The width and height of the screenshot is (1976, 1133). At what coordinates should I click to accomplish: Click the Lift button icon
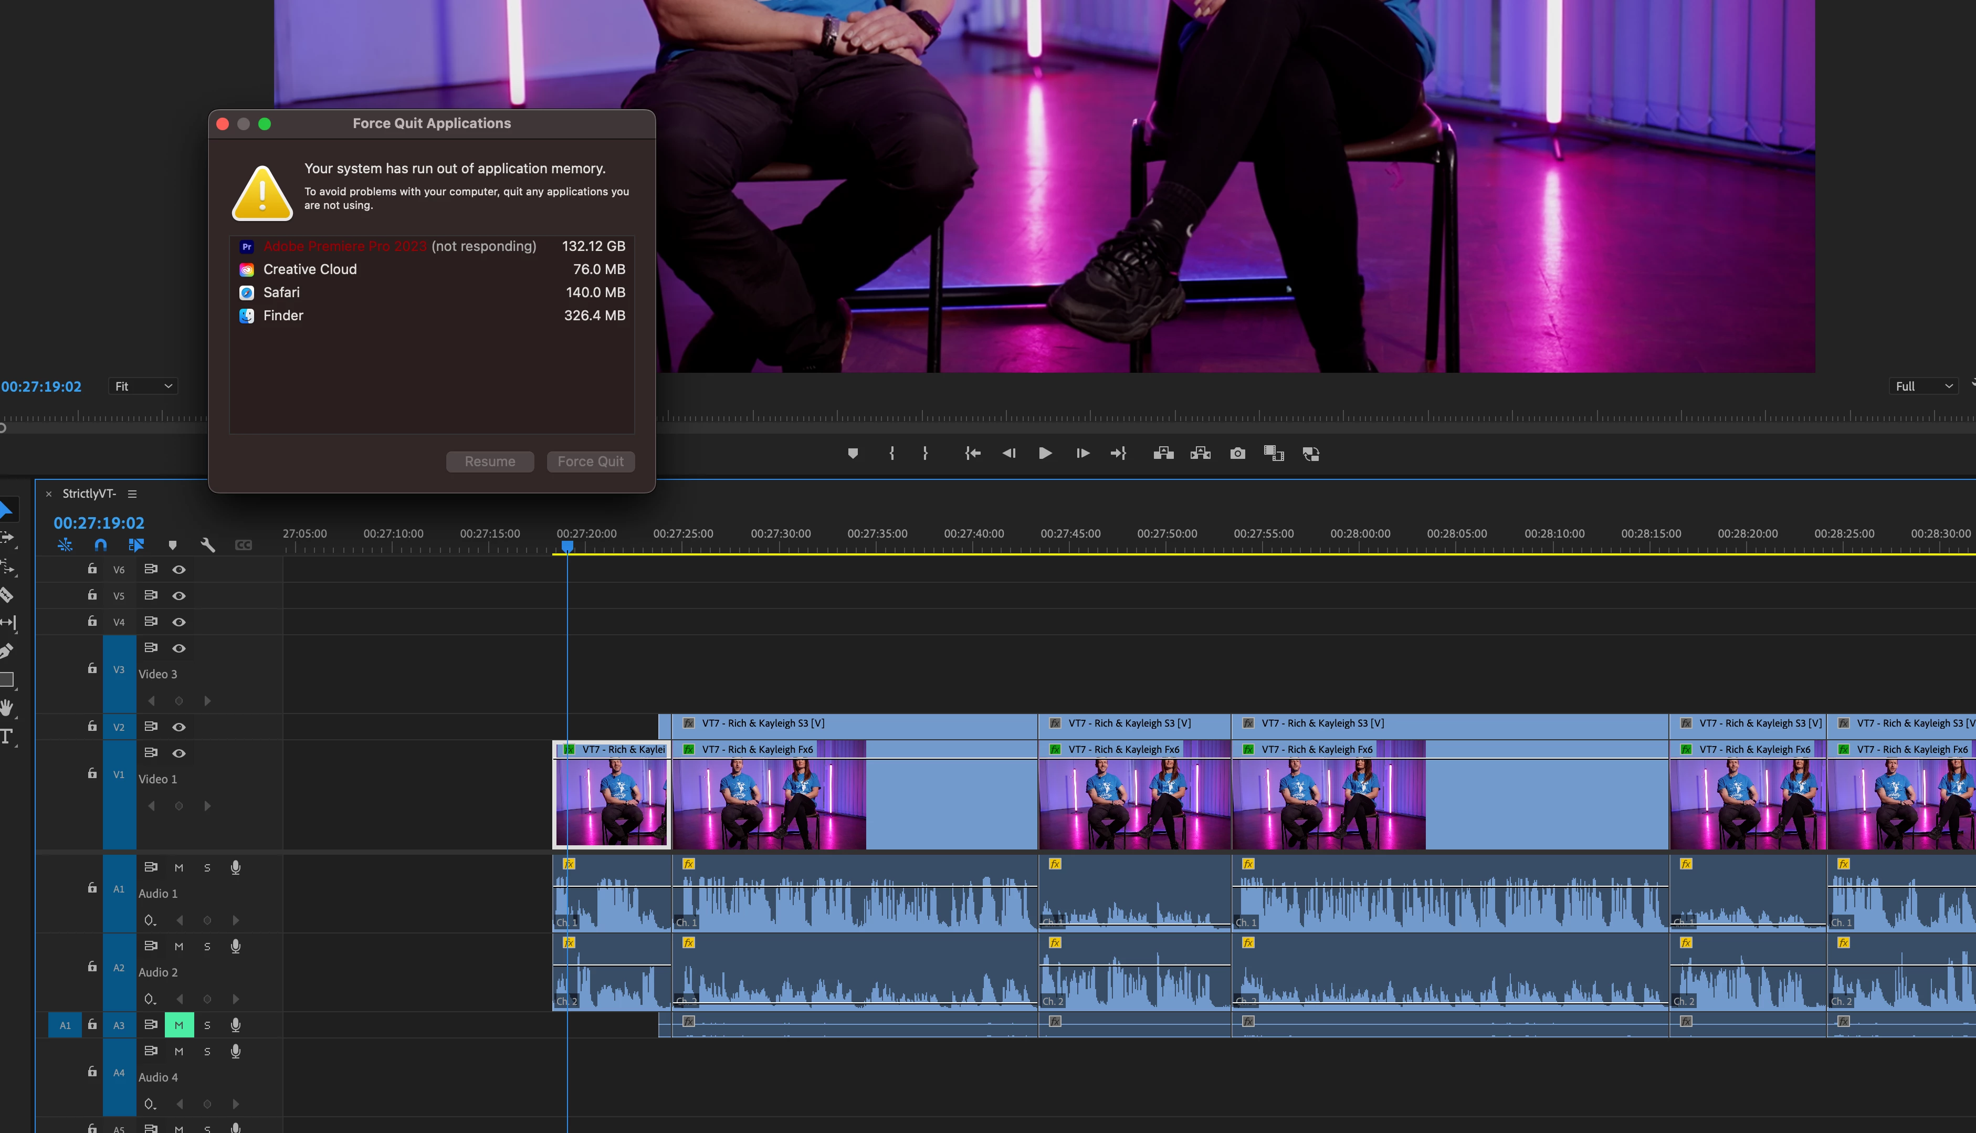point(1163,454)
